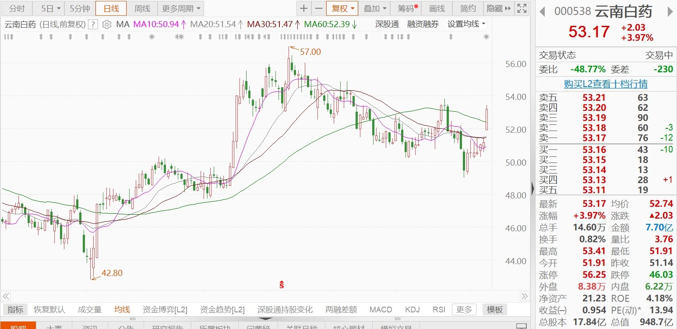Click the MA30:51.47 legend value

[x=274, y=25]
